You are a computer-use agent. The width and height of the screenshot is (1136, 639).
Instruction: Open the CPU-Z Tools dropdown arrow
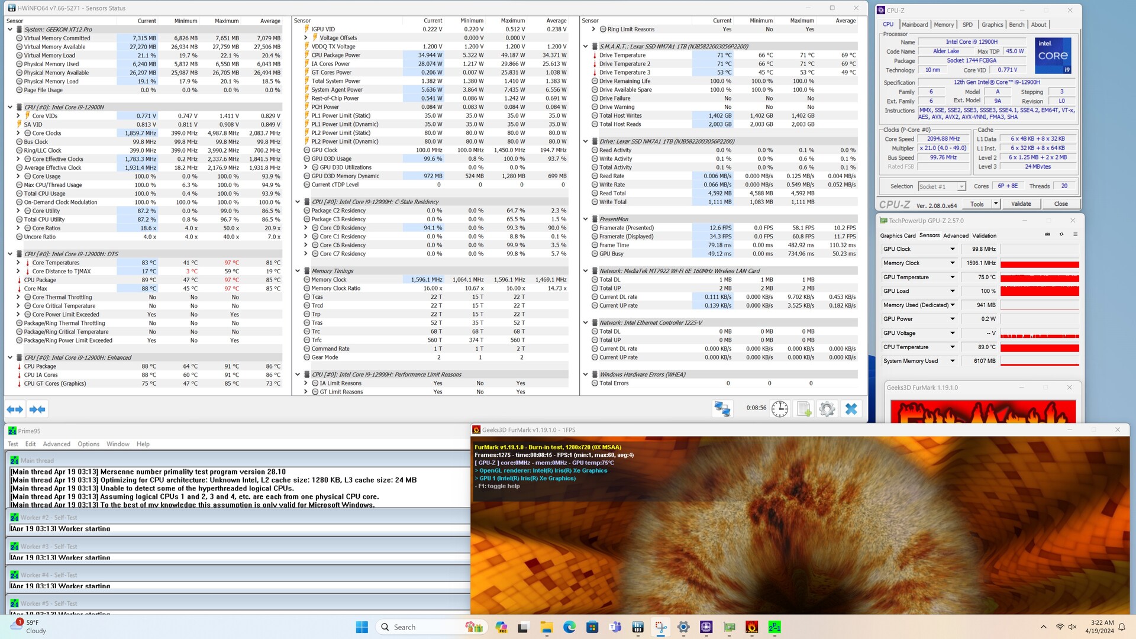(996, 204)
